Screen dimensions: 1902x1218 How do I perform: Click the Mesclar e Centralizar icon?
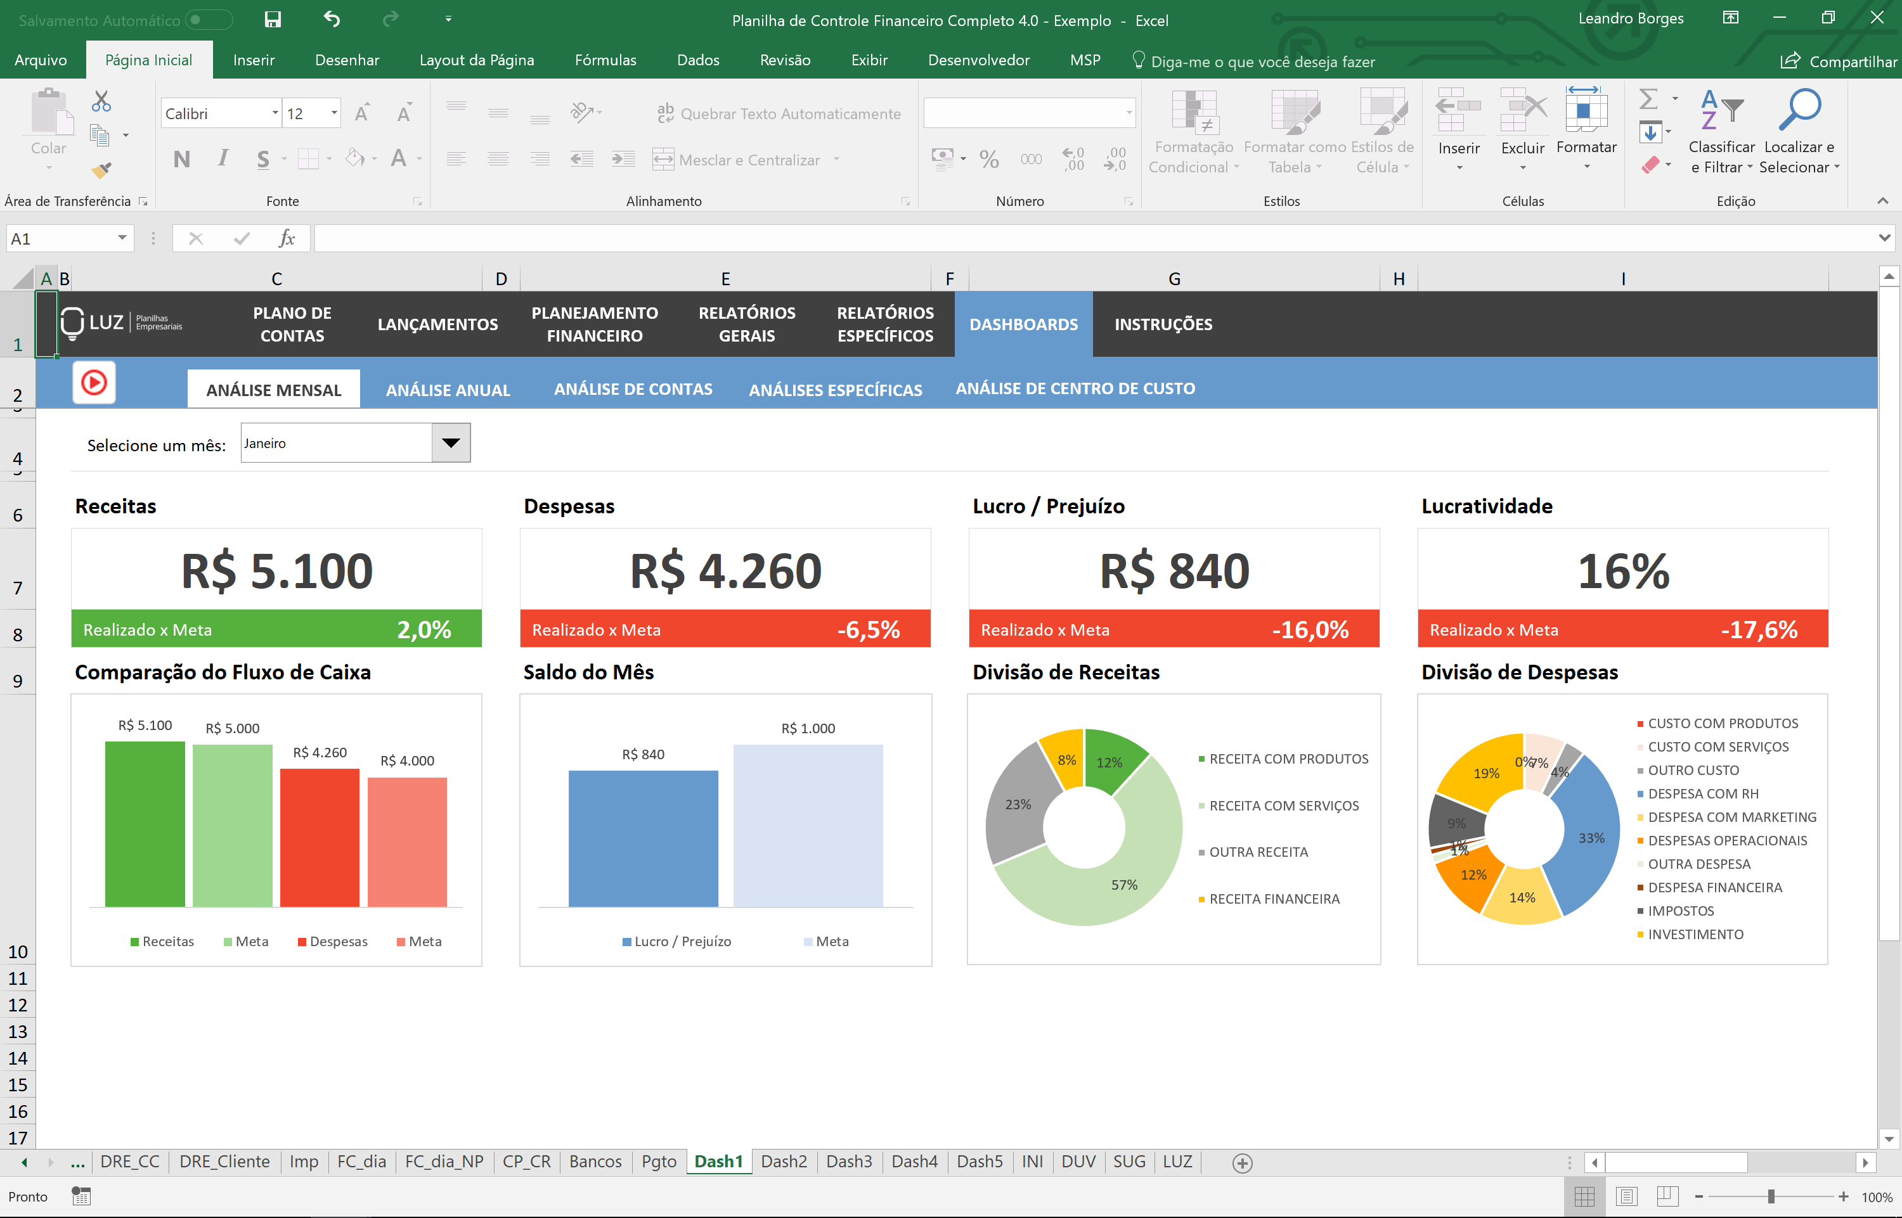click(x=663, y=159)
